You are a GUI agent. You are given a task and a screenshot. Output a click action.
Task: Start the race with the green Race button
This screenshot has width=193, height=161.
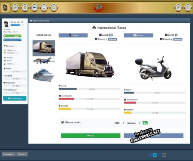coord(91,136)
